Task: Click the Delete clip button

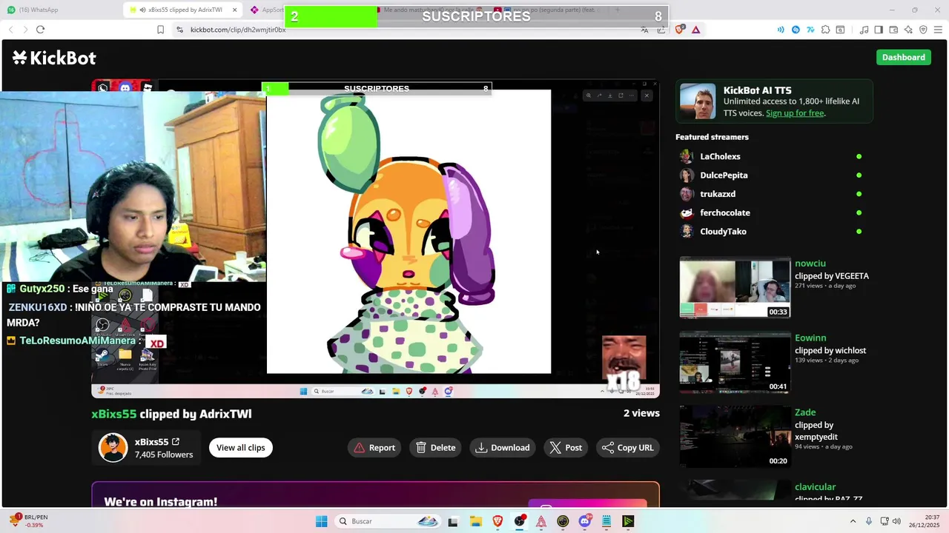Action: pyautogui.click(x=436, y=447)
